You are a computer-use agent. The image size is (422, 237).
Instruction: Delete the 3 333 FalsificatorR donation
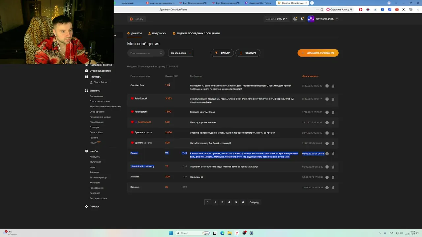333,99
